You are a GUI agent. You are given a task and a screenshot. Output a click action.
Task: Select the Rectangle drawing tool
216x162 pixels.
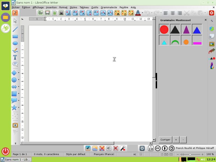click(x=15, y=36)
